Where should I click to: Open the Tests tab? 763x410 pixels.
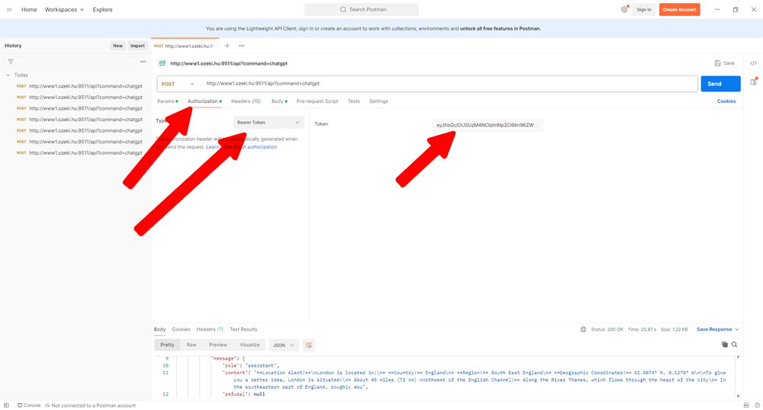[354, 101]
